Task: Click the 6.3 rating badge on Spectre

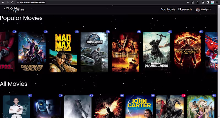Action: [x=30, y=95]
